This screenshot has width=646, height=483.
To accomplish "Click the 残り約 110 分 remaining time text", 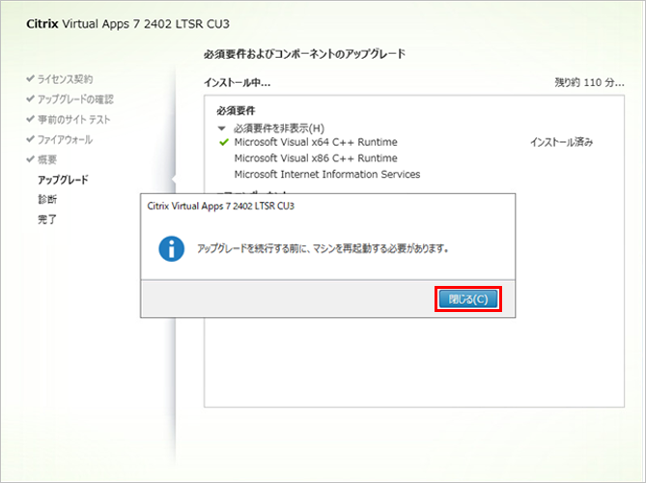I will coord(590,84).
